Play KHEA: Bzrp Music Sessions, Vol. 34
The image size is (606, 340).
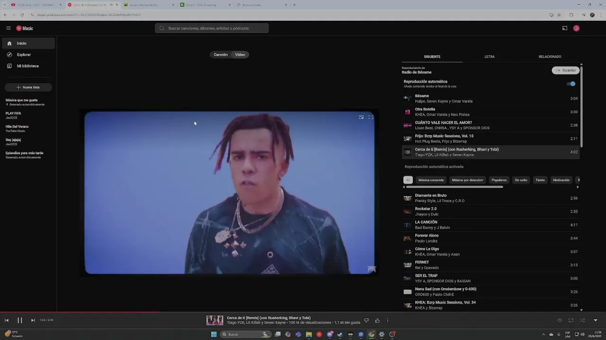point(490,305)
